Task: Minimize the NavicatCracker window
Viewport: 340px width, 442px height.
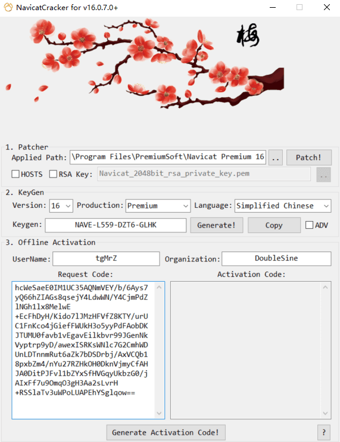Action: coord(272,7)
